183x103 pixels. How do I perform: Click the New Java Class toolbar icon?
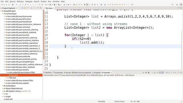pyautogui.click(x=69, y=5)
